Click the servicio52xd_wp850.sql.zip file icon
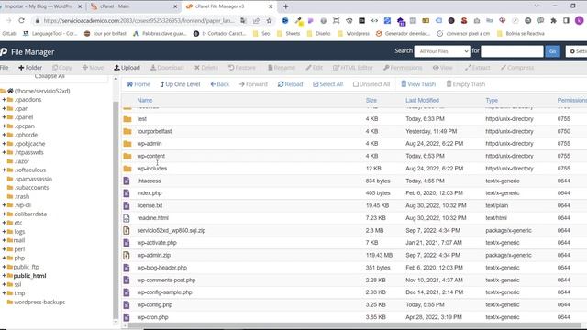 (x=127, y=230)
